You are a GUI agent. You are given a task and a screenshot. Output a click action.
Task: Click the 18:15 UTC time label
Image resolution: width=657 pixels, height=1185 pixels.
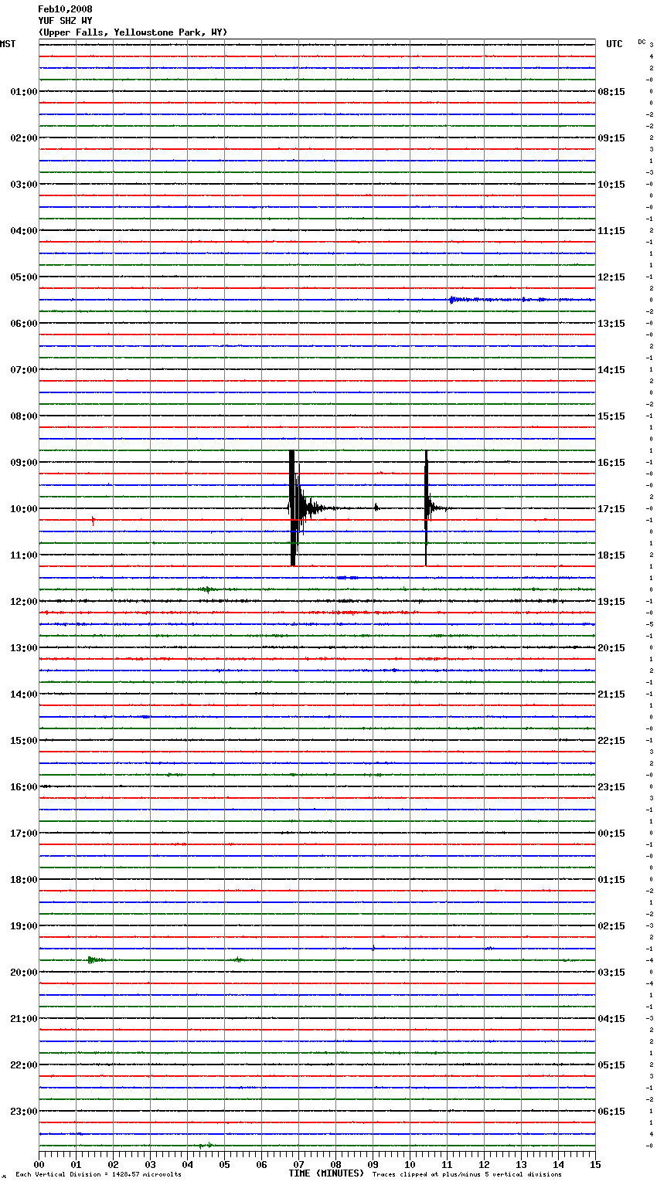[x=611, y=555]
